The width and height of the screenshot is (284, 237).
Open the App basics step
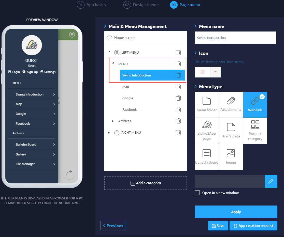[x=91, y=5]
